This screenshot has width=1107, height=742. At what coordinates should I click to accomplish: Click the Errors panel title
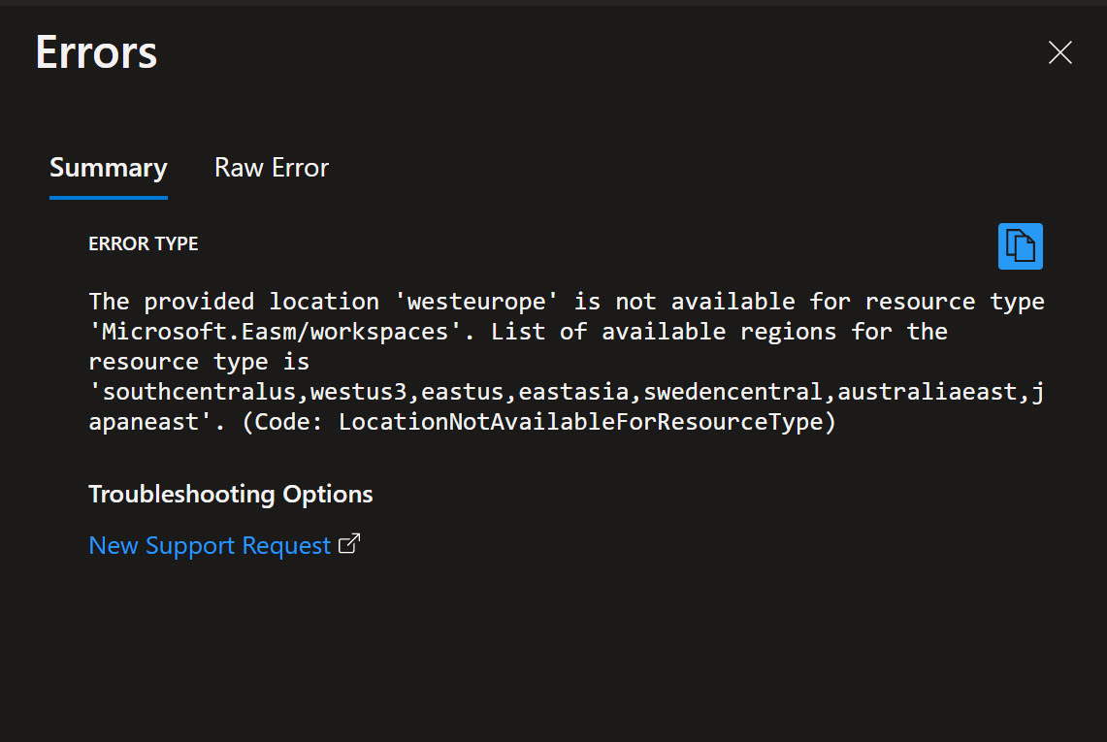click(96, 52)
